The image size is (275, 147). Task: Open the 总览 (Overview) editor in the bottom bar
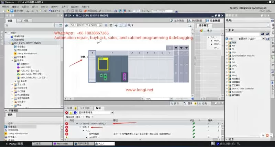pos(42,144)
